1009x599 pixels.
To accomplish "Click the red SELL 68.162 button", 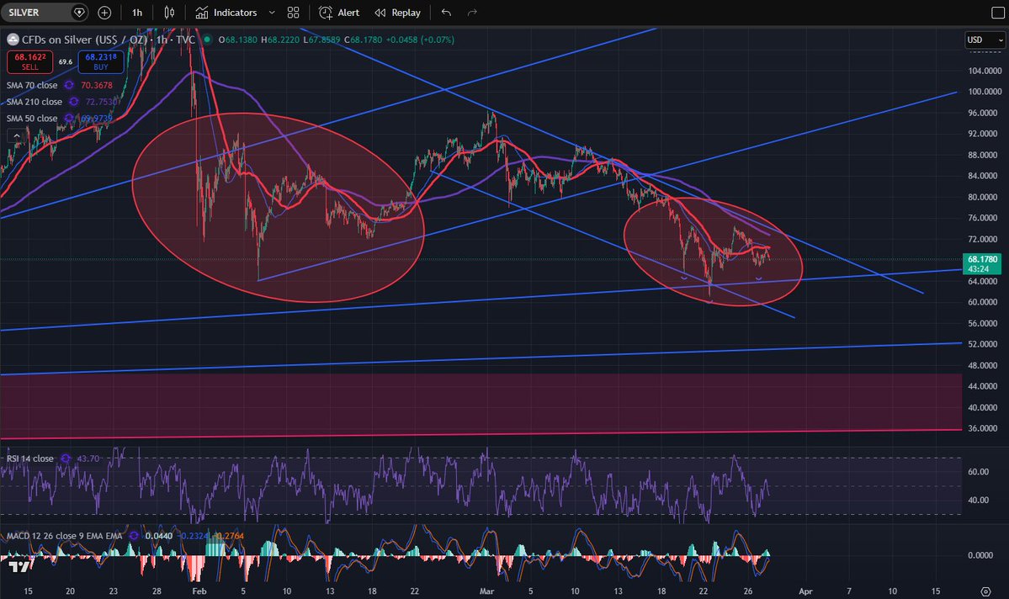I will tap(29, 61).
